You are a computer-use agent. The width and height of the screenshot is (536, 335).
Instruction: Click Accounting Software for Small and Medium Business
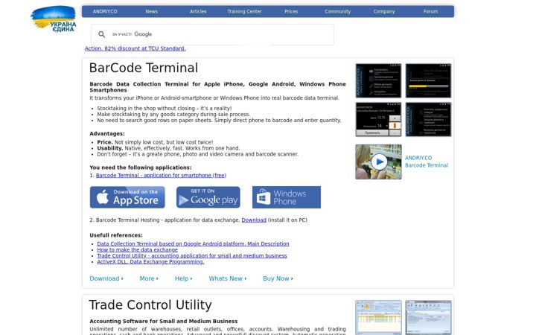(x=163, y=322)
